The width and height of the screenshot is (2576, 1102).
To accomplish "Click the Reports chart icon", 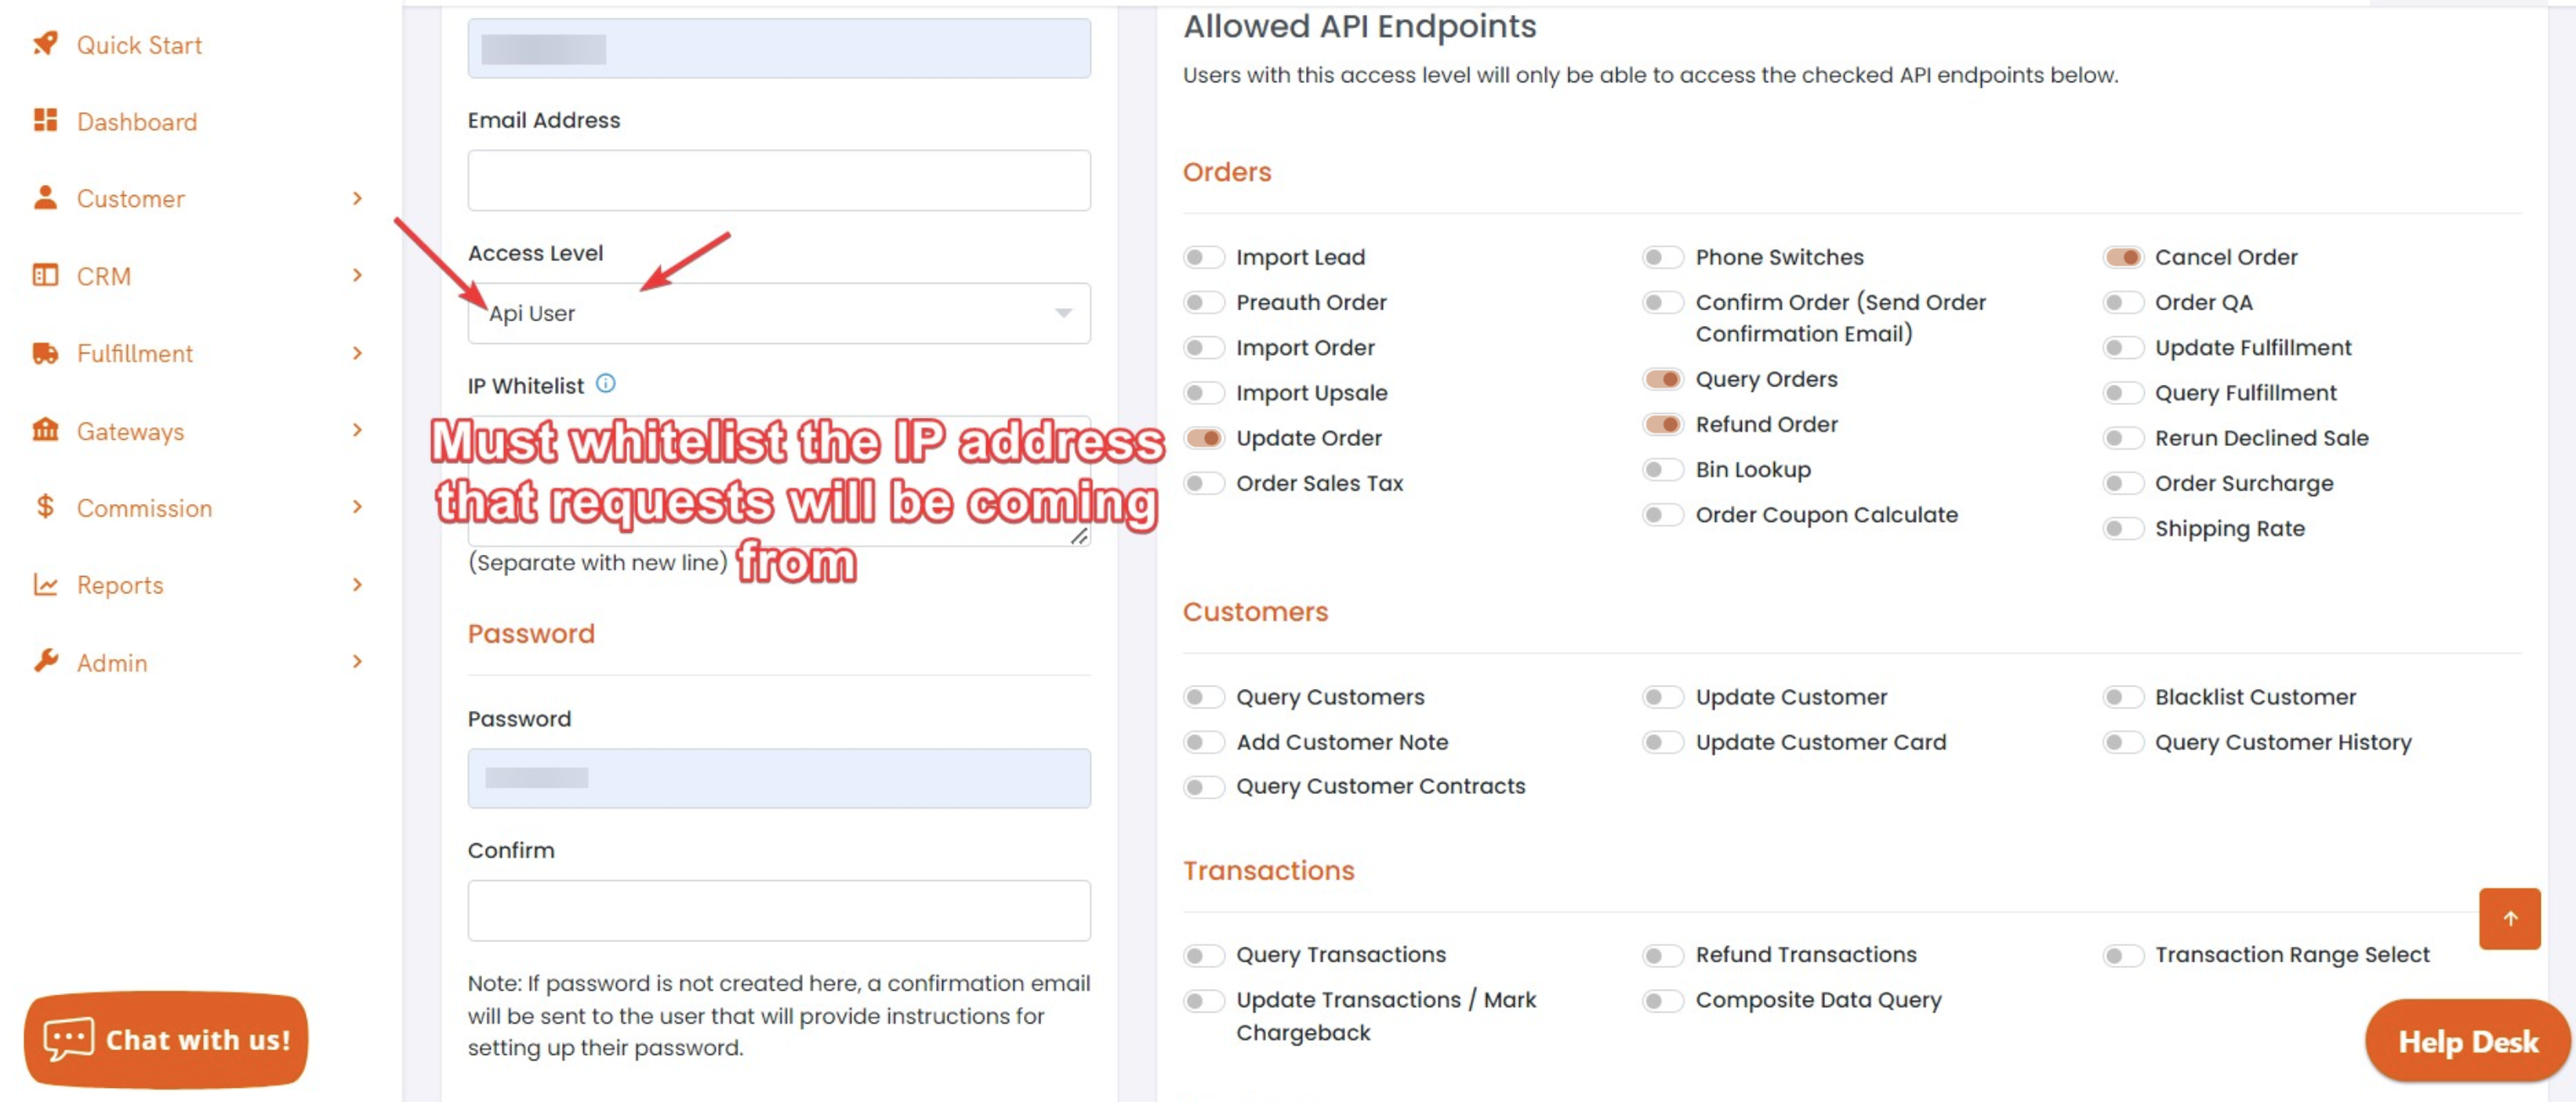I will [45, 584].
